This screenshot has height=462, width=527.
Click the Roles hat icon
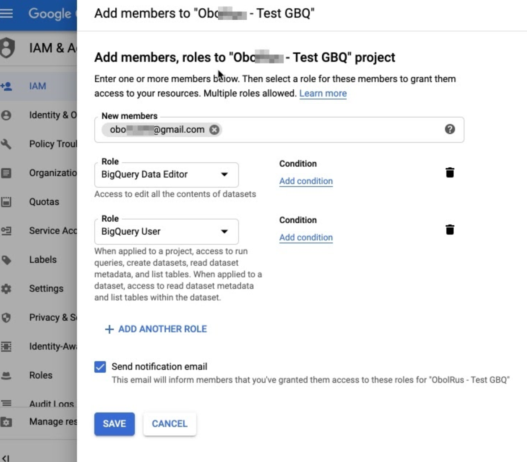[6, 375]
